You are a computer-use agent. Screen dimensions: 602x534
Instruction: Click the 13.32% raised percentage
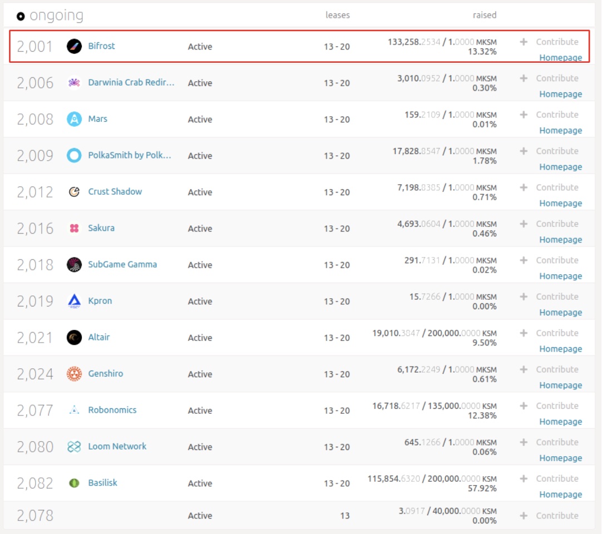point(482,52)
